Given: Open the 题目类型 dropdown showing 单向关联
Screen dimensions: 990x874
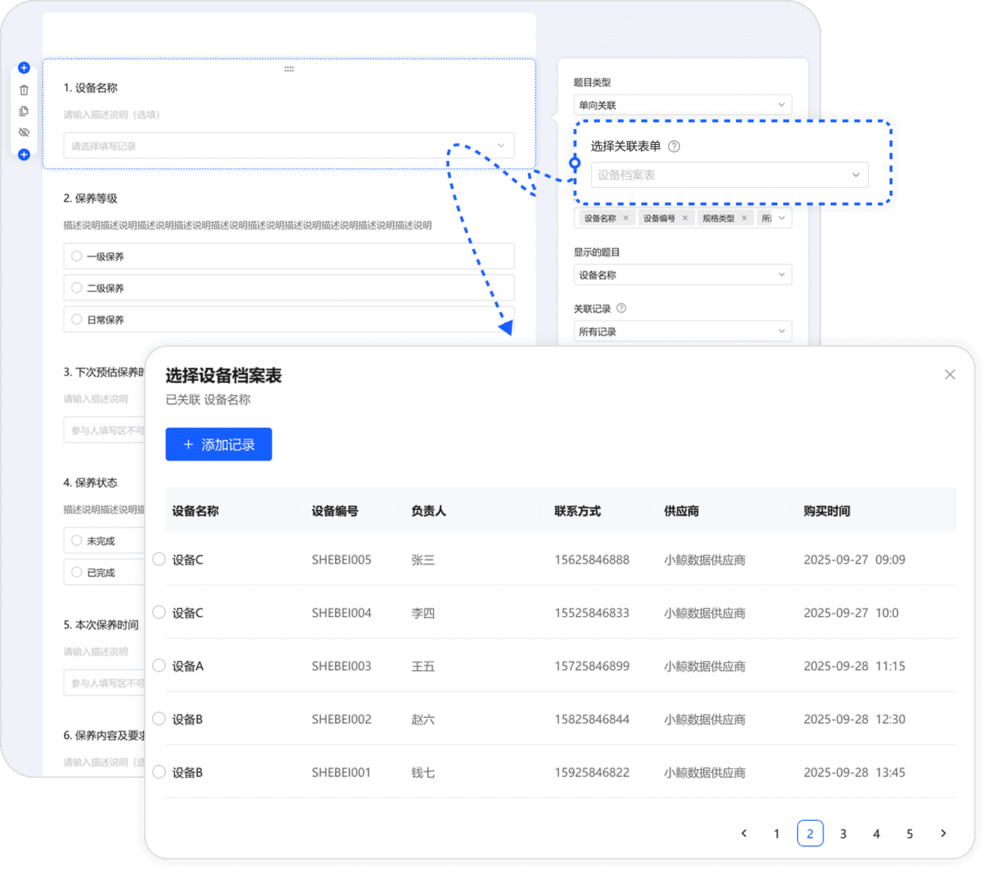Looking at the screenshot, I should [x=682, y=105].
